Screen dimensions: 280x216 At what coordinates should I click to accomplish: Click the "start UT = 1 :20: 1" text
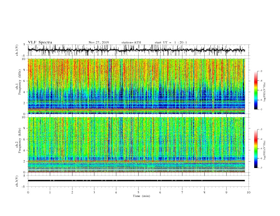tap(171, 42)
